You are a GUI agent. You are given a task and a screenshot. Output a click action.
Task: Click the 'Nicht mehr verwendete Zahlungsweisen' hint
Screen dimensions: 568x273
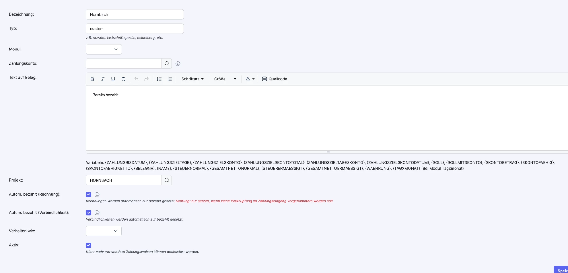tap(142, 252)
